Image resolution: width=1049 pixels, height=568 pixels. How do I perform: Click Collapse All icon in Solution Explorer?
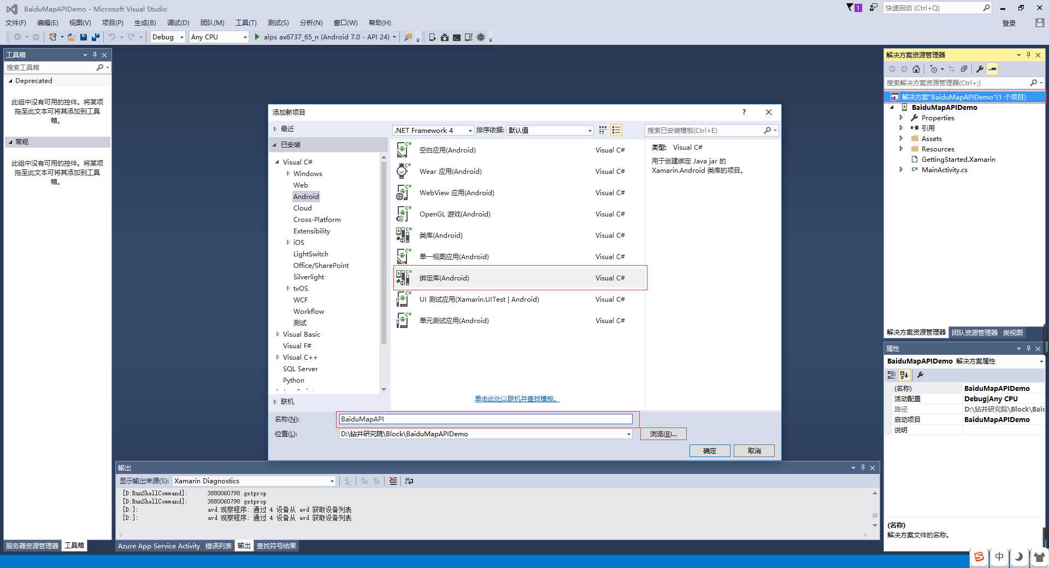coord(964,69)
